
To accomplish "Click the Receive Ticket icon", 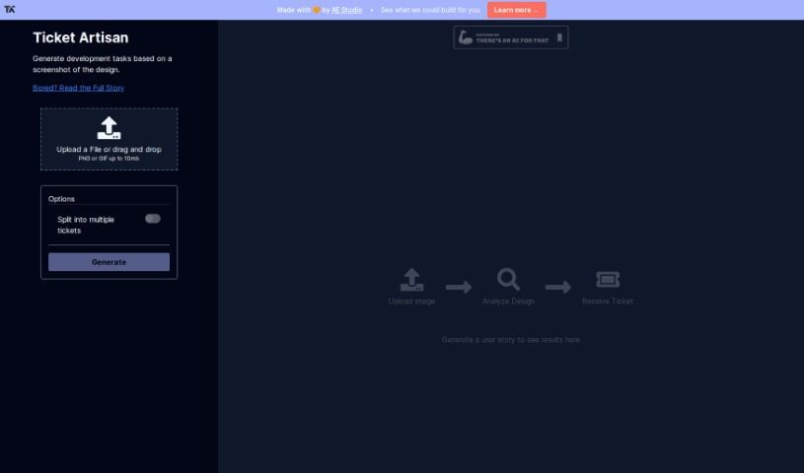I will [x=608, y=279].
